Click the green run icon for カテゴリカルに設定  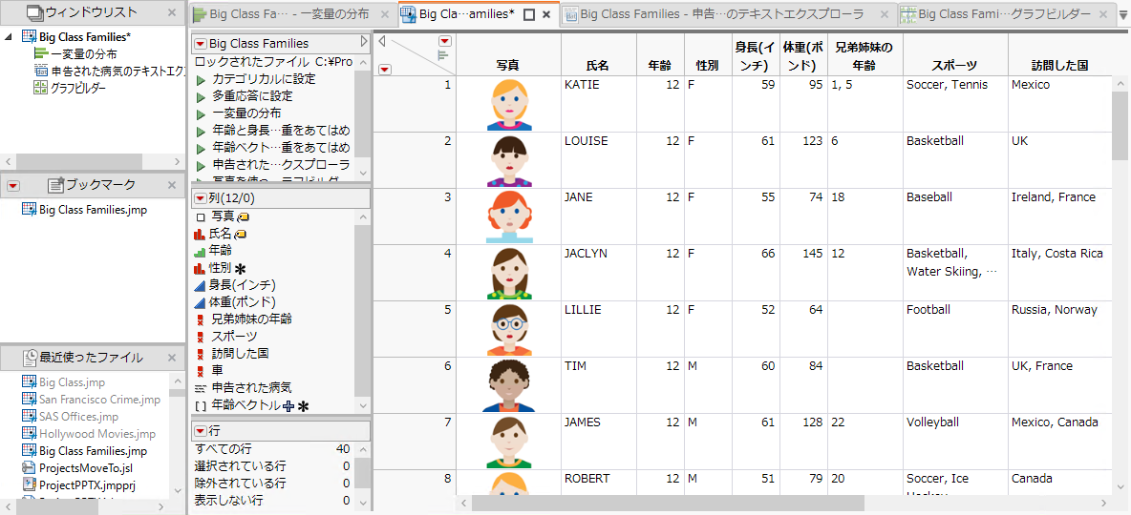point(201,79)
